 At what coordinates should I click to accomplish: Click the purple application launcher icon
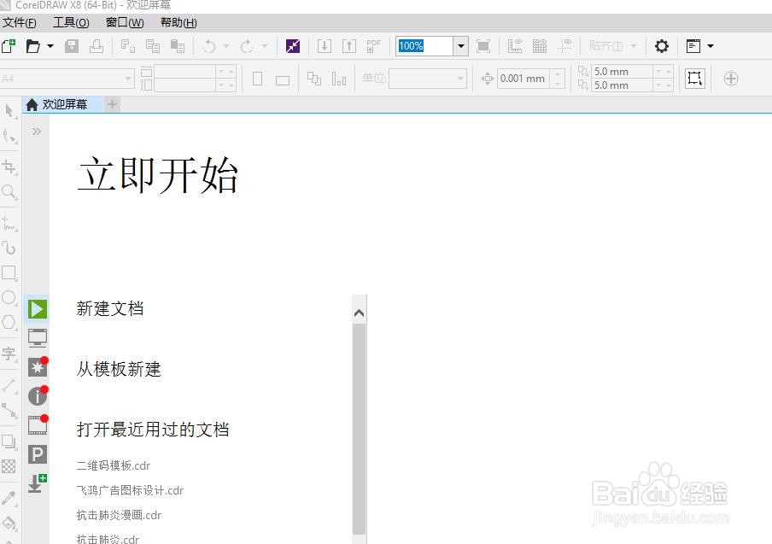click(x=293, y=45)
